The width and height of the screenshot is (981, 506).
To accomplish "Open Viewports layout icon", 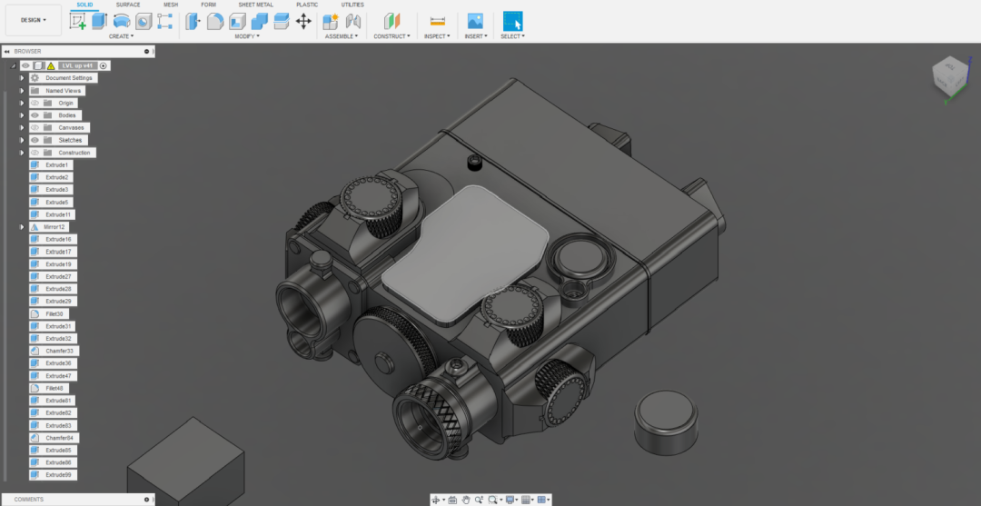I will pyautogui.click(x=542, y=500).
